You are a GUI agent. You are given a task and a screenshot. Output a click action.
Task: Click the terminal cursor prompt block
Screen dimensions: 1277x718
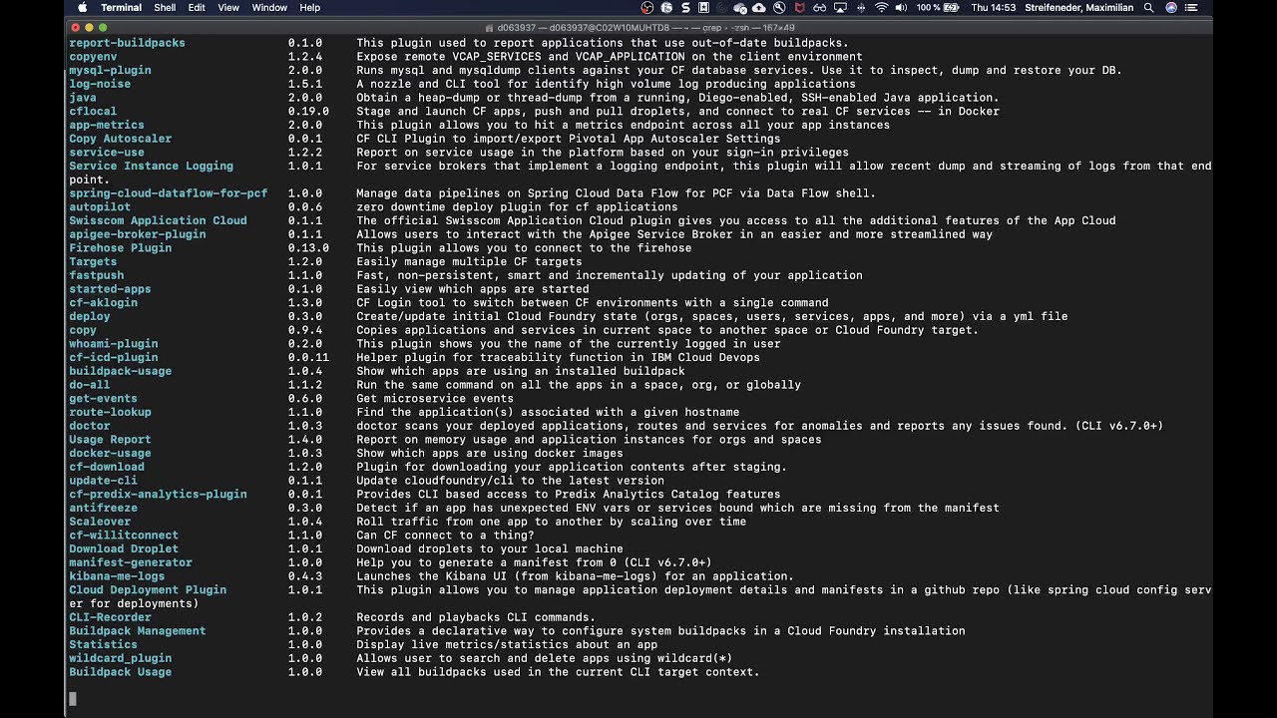click(x=73, y=699)
